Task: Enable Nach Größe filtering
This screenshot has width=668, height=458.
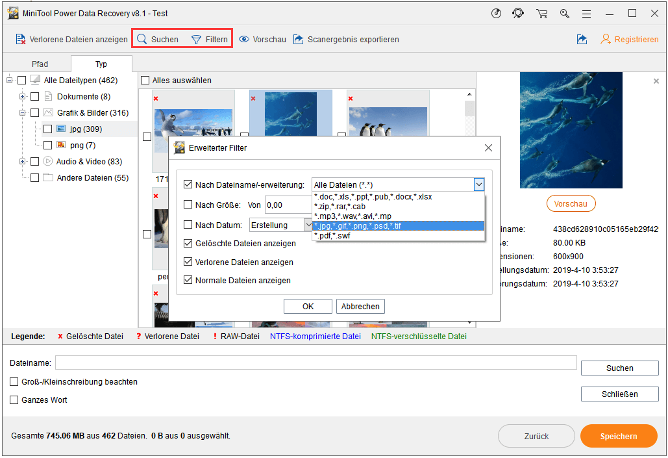Action: tap(188, 204)
